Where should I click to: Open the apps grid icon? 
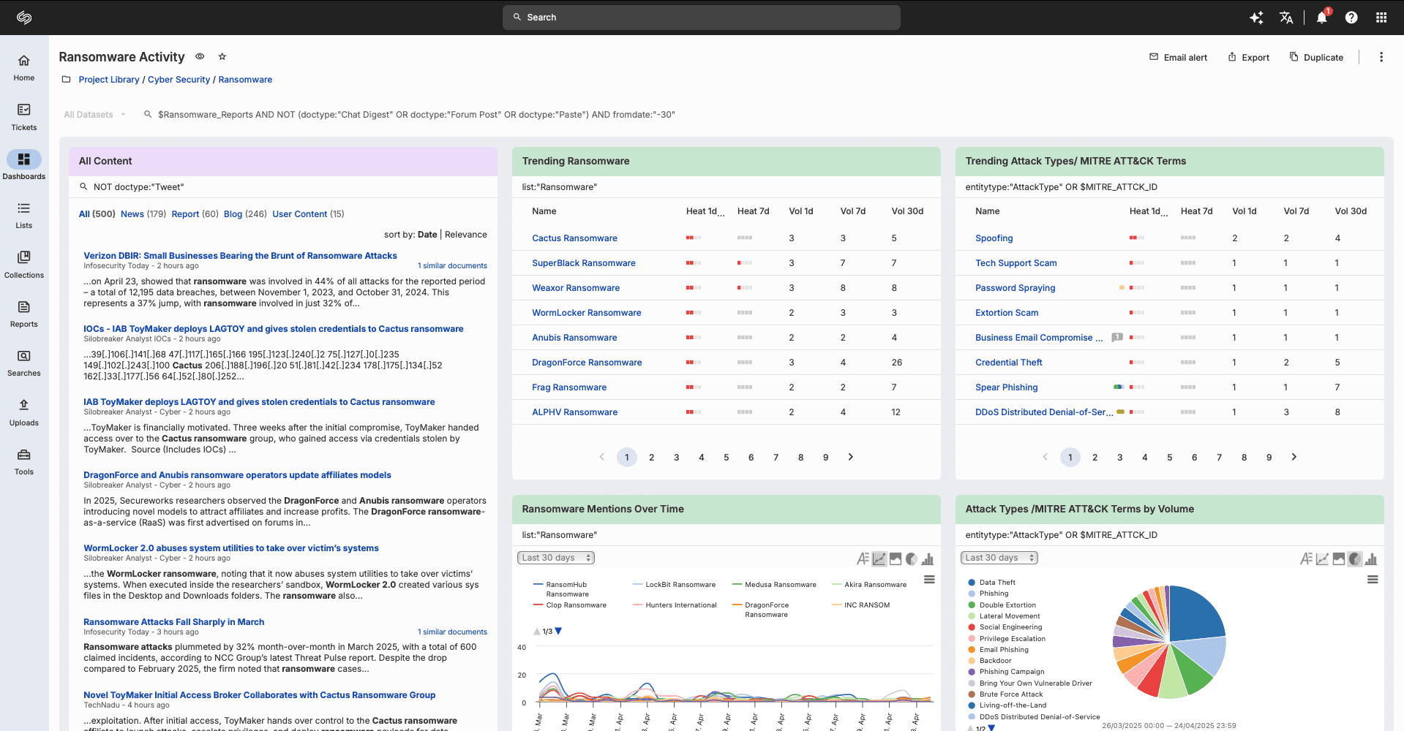pyautogui.click(x=1381, y=18)
